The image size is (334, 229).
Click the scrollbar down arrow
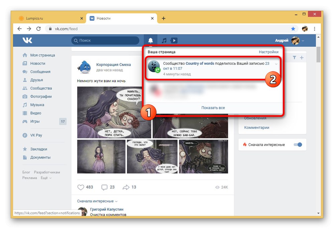318,213
